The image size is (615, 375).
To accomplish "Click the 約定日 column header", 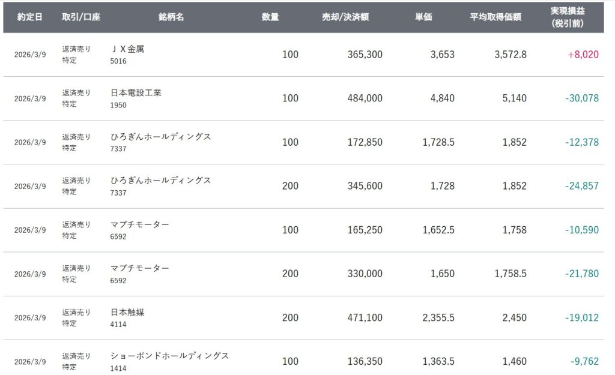I will point(30,17).
